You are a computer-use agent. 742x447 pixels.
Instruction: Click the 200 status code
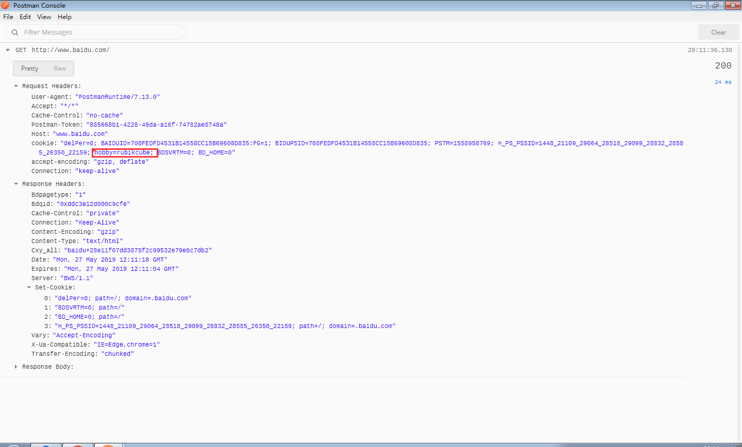723,65
